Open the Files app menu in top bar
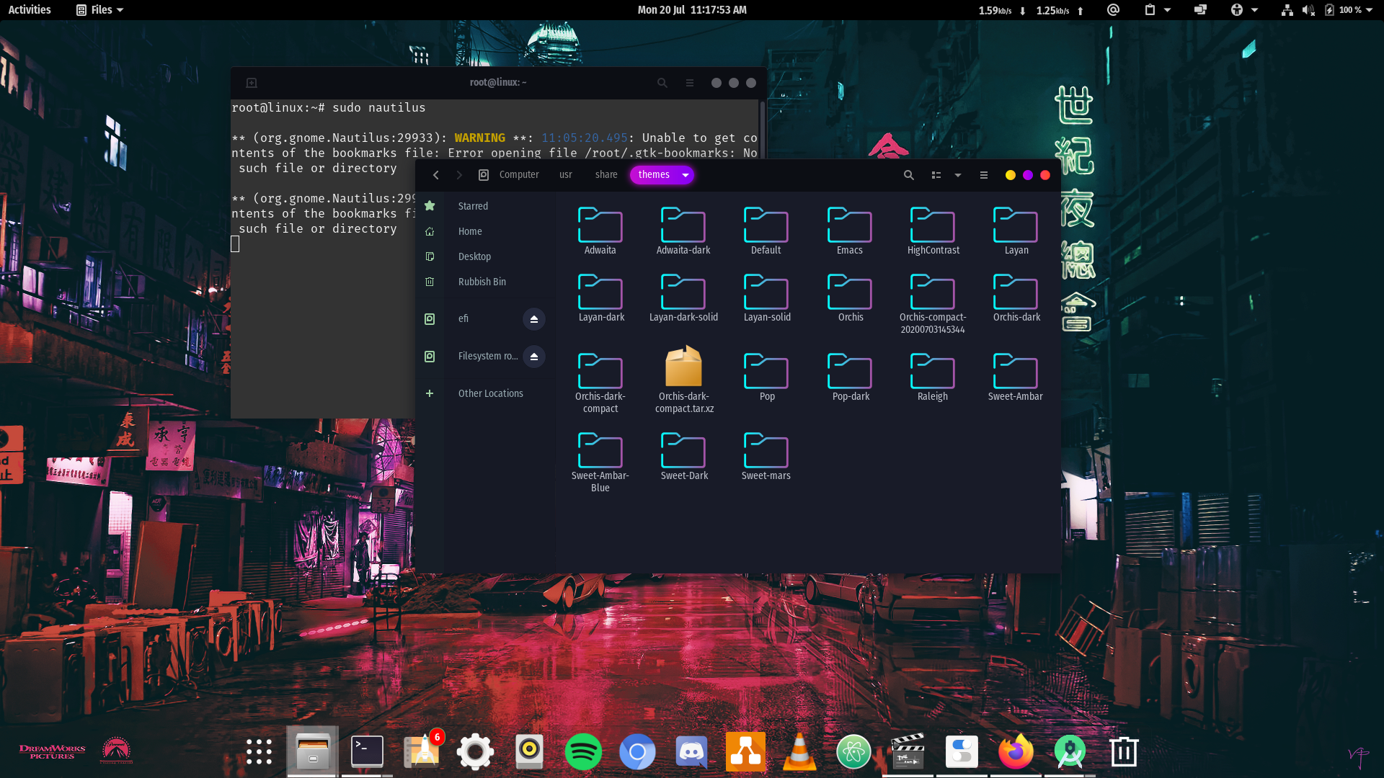Screen dimensions: 1384x778 tap(100, 10)
